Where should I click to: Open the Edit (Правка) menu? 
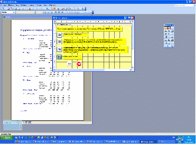tap(11, 5)
